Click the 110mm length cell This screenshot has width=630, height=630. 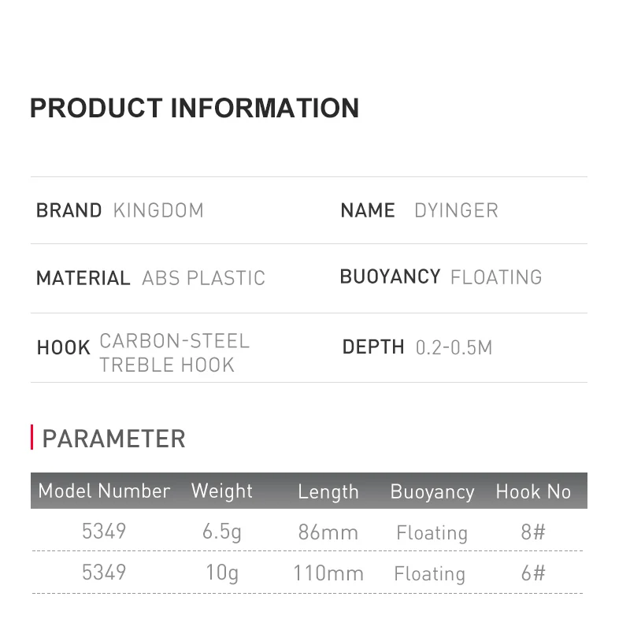click(328, 573)
